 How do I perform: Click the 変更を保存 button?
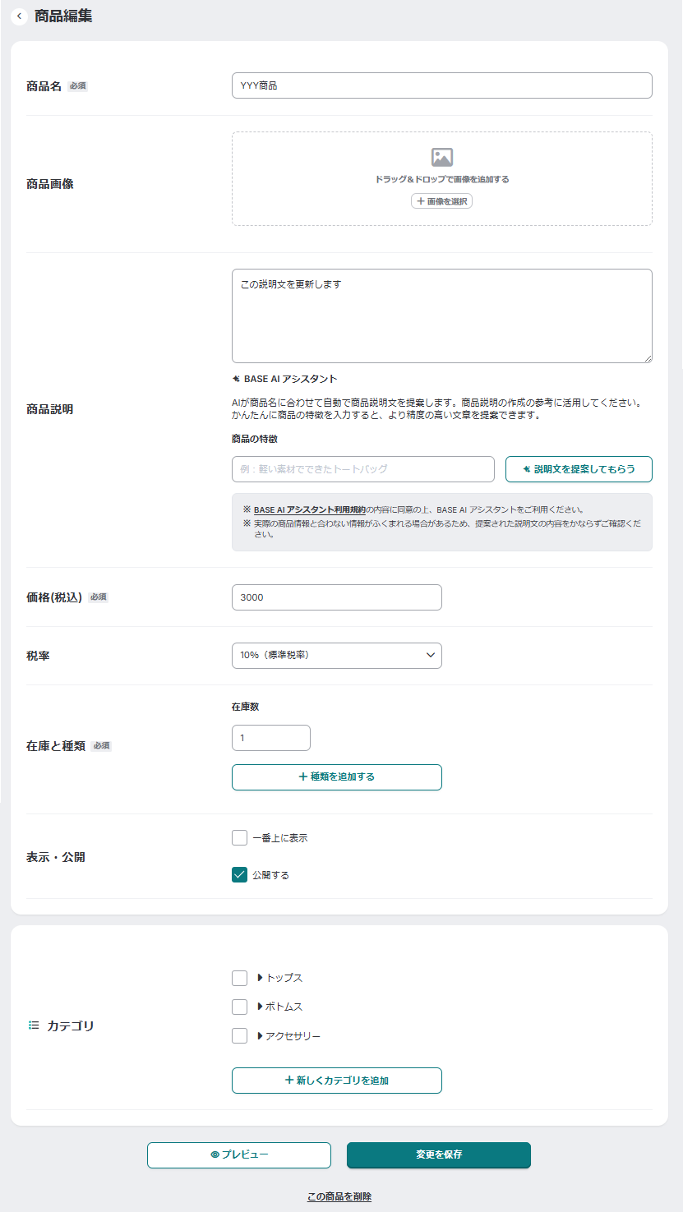click(439, 1154)
